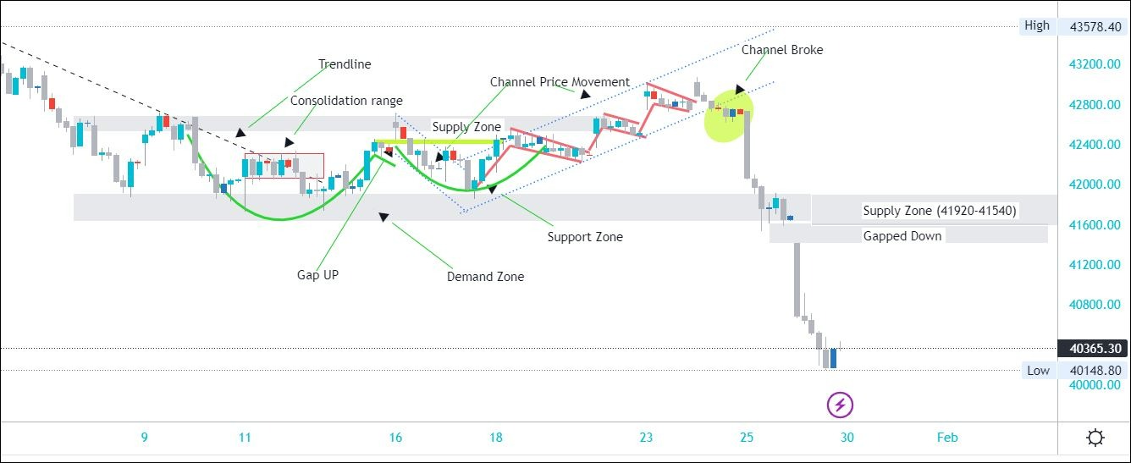Click the "Trendline" text annotation

(345, 64)
